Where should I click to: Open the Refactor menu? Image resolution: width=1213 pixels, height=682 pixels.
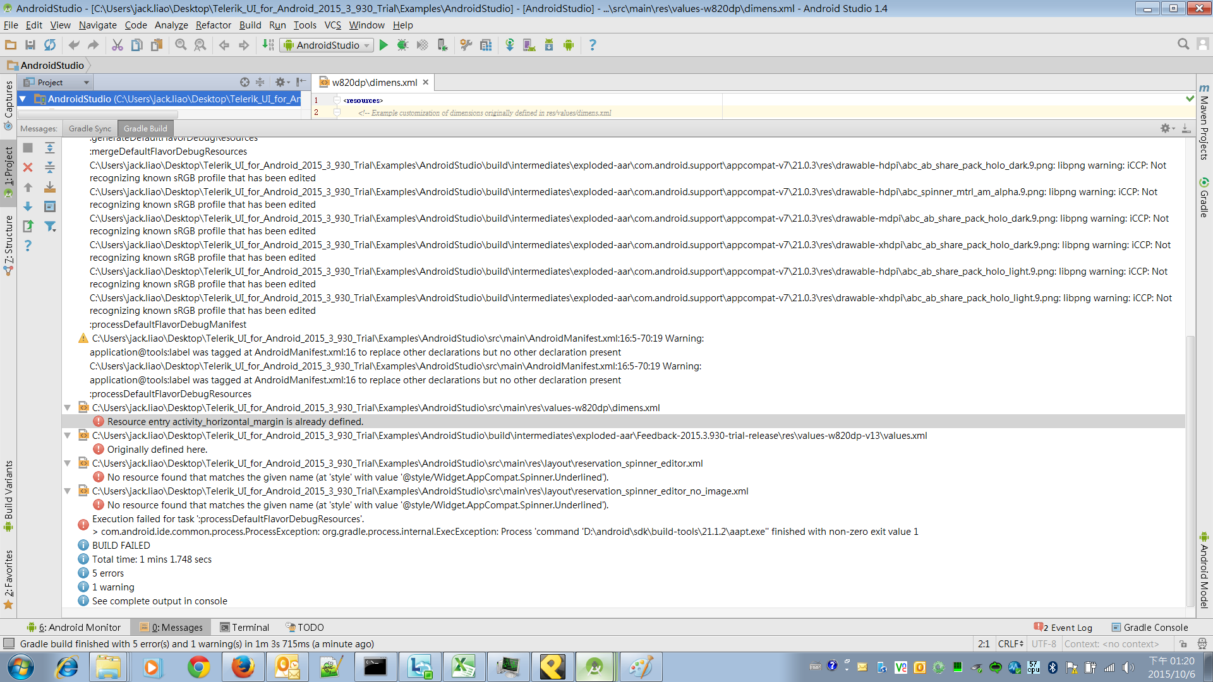[x=213, y=25]
